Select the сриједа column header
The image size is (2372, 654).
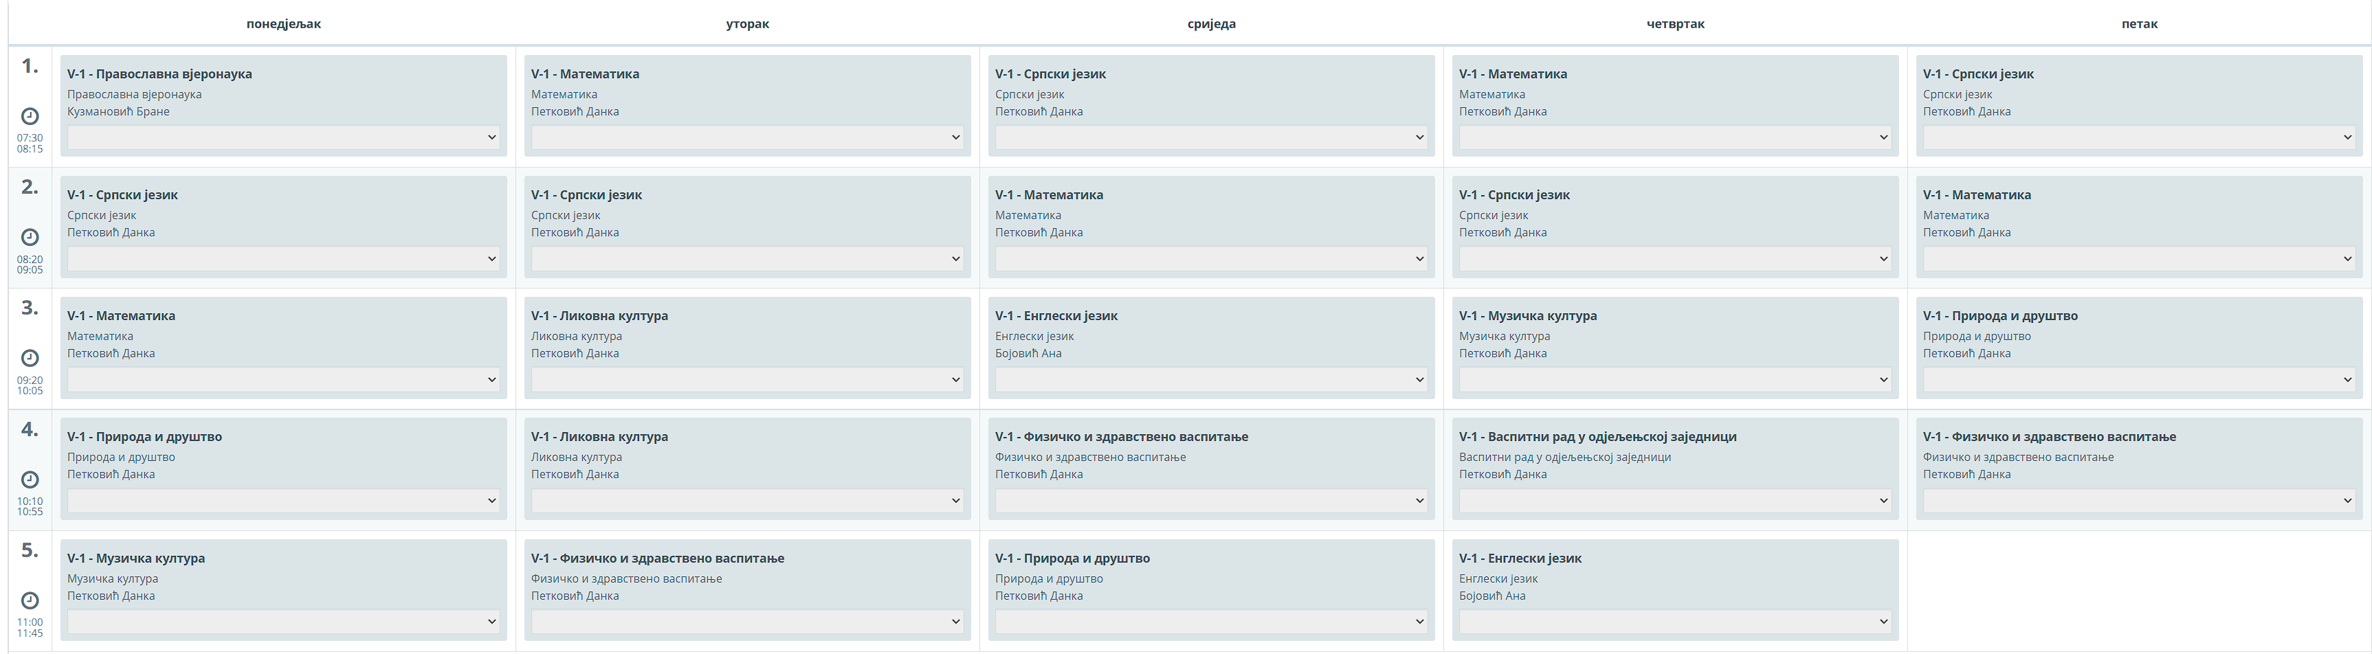click(x=1211, y=24)
